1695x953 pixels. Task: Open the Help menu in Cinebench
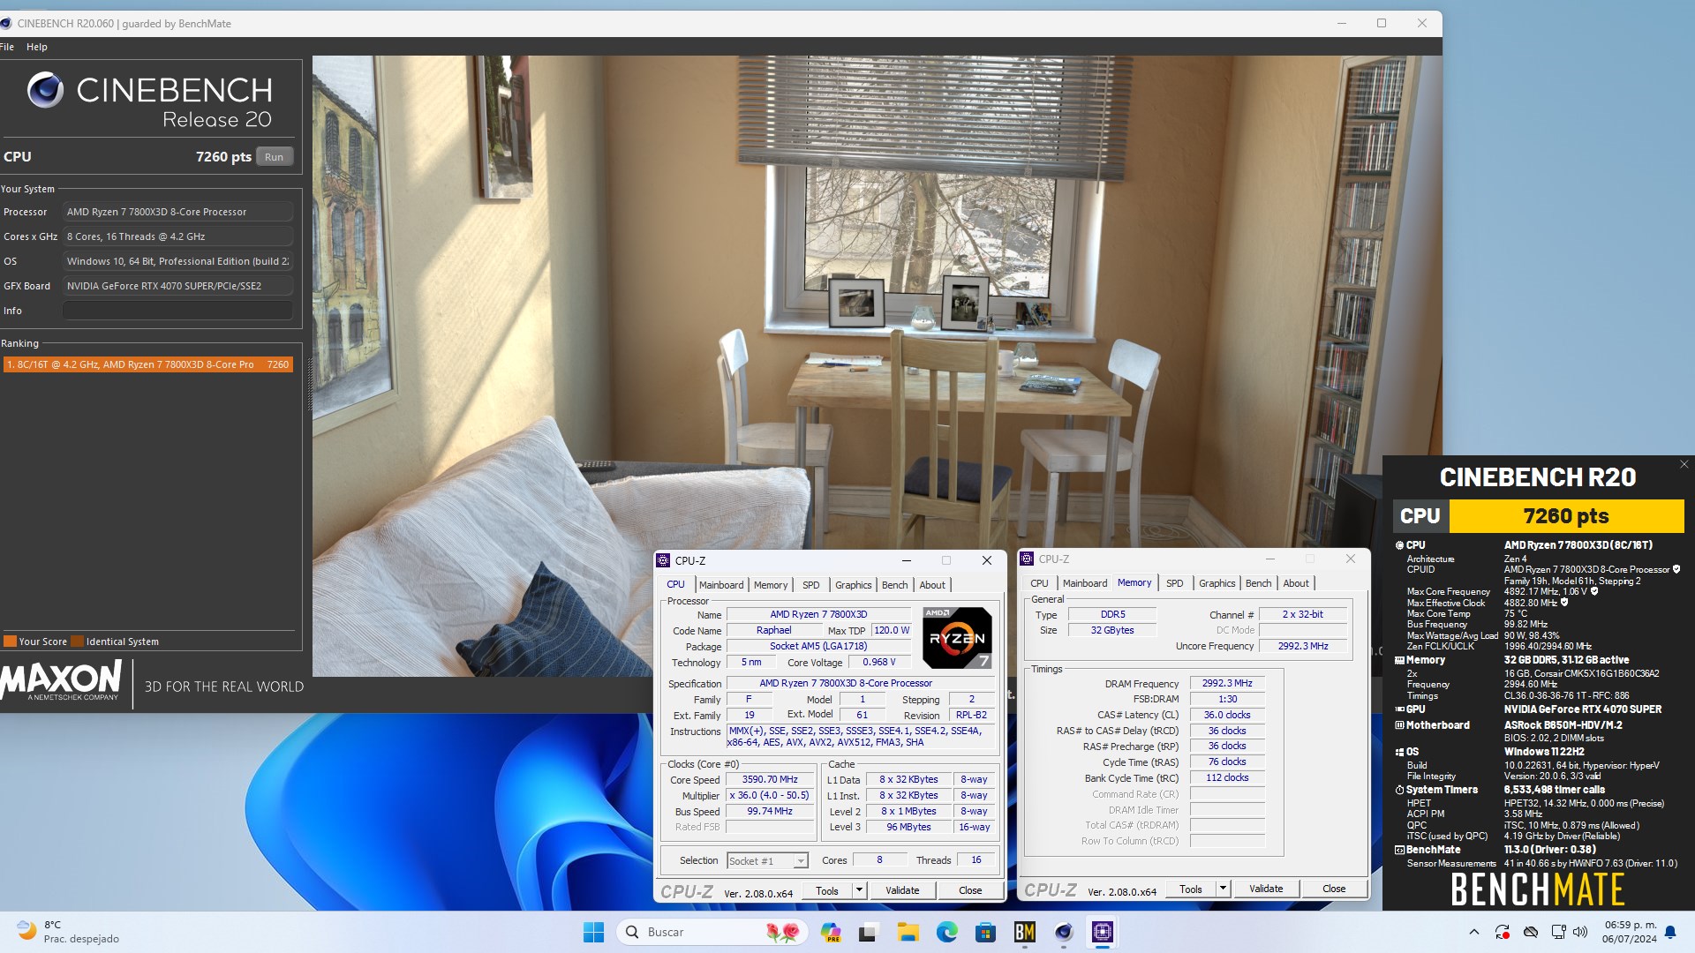tap(37, 47)
